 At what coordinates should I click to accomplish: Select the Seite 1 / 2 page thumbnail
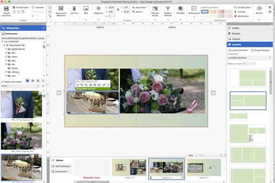pos(129,168)
